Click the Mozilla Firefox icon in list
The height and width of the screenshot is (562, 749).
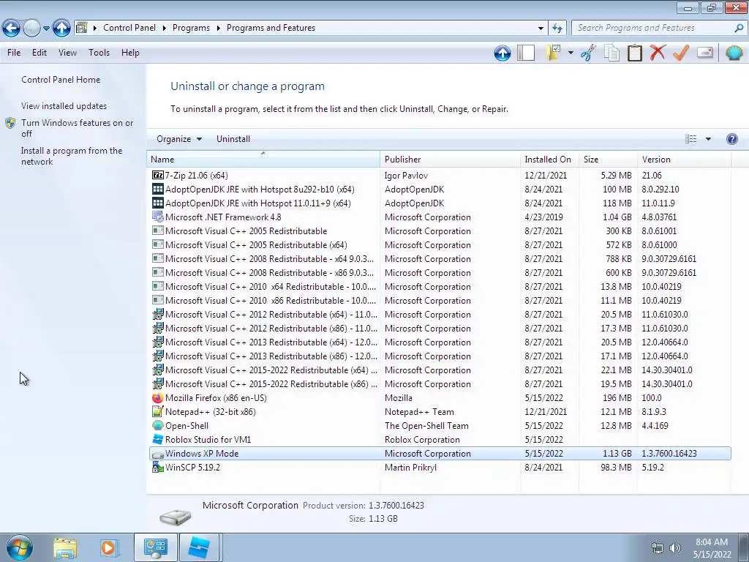158,397
